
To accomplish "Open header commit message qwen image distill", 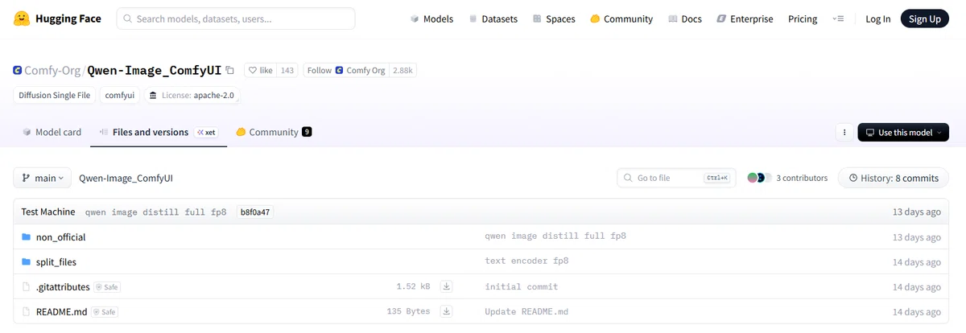I will point(155,212).
